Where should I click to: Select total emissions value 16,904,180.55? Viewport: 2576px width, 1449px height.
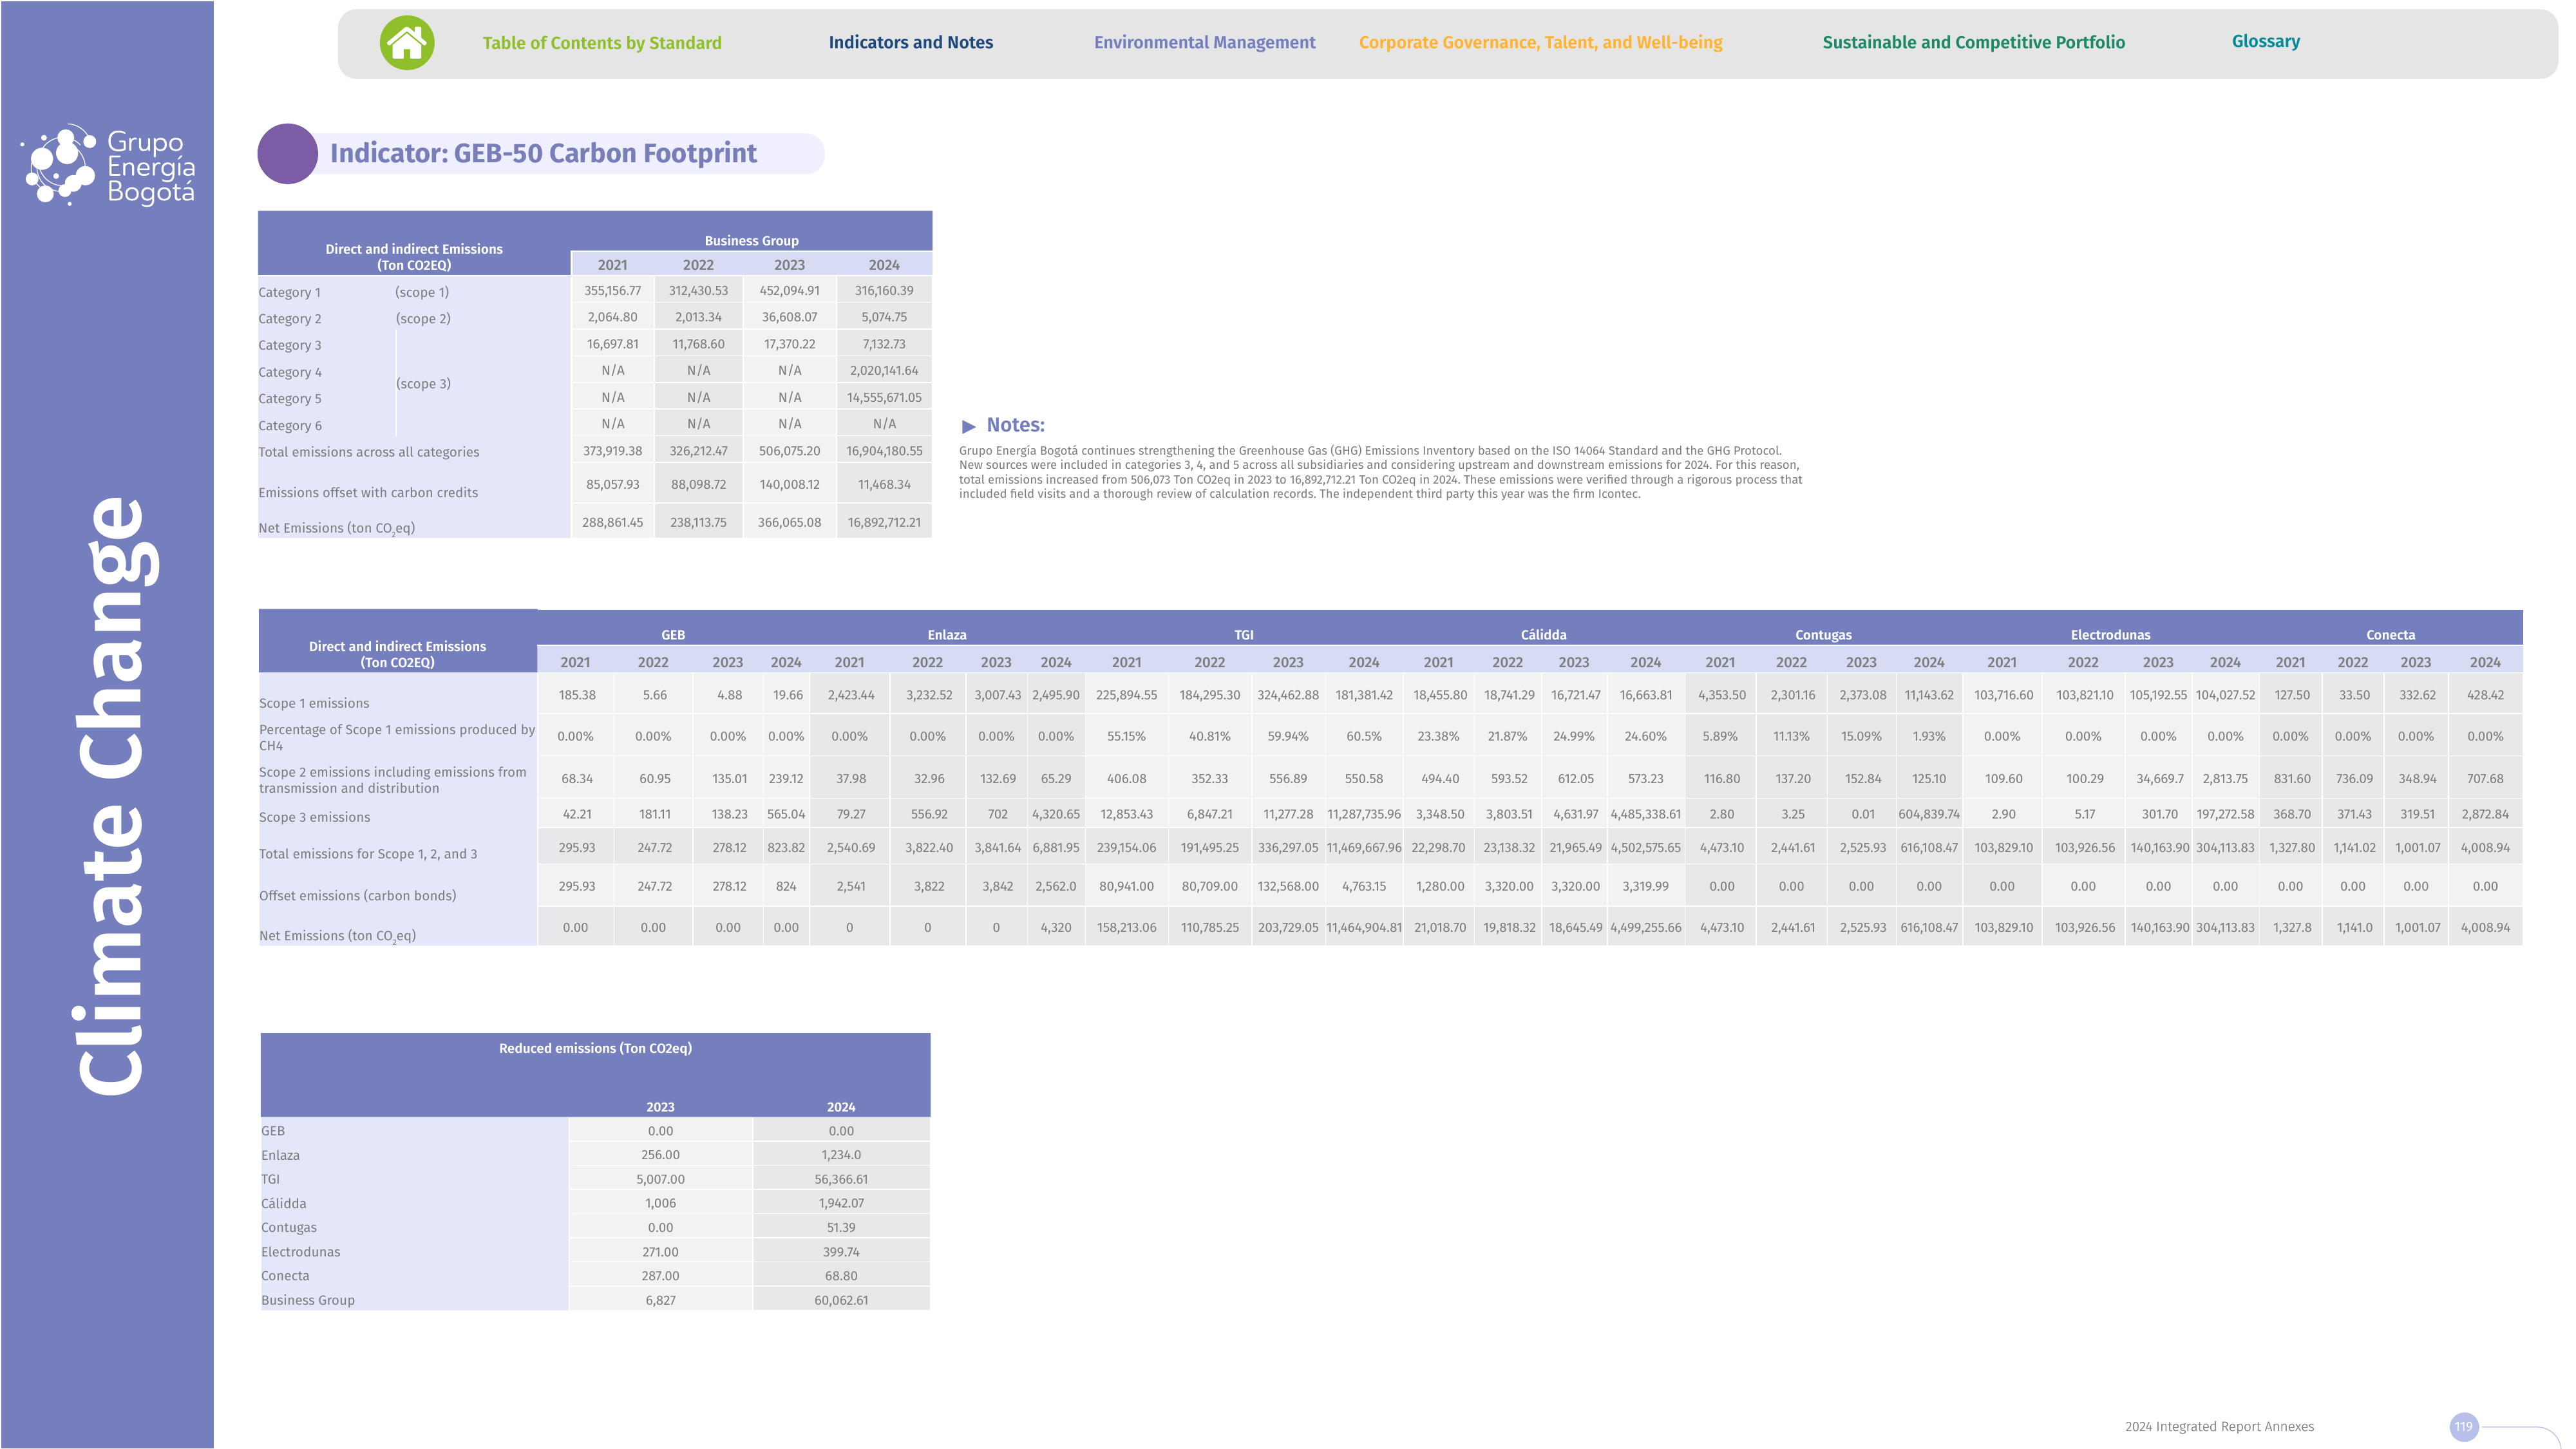point(884,451)
